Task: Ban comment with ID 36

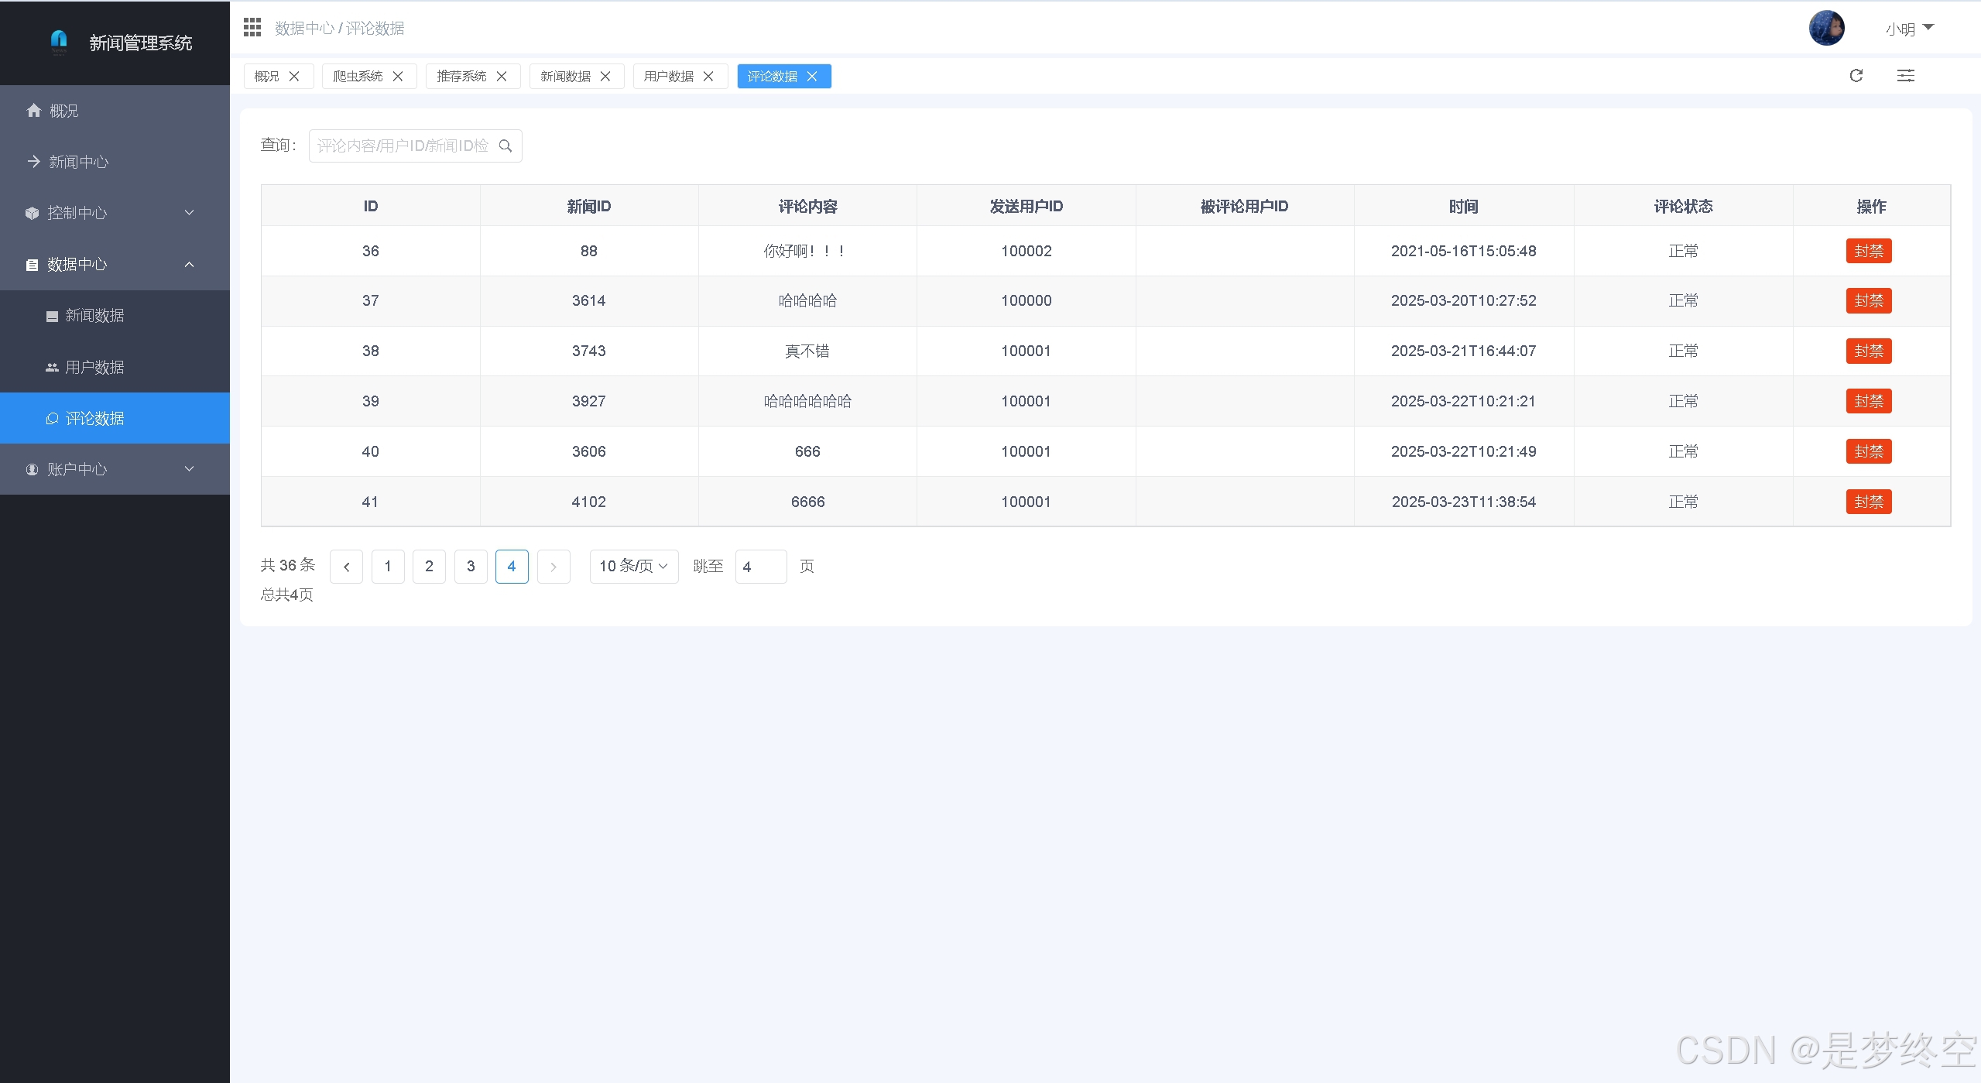Action: point(1868,251)
